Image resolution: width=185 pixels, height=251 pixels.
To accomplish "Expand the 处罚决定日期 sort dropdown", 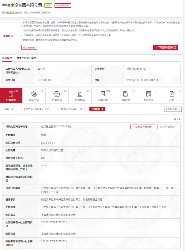I will [173, 109].
